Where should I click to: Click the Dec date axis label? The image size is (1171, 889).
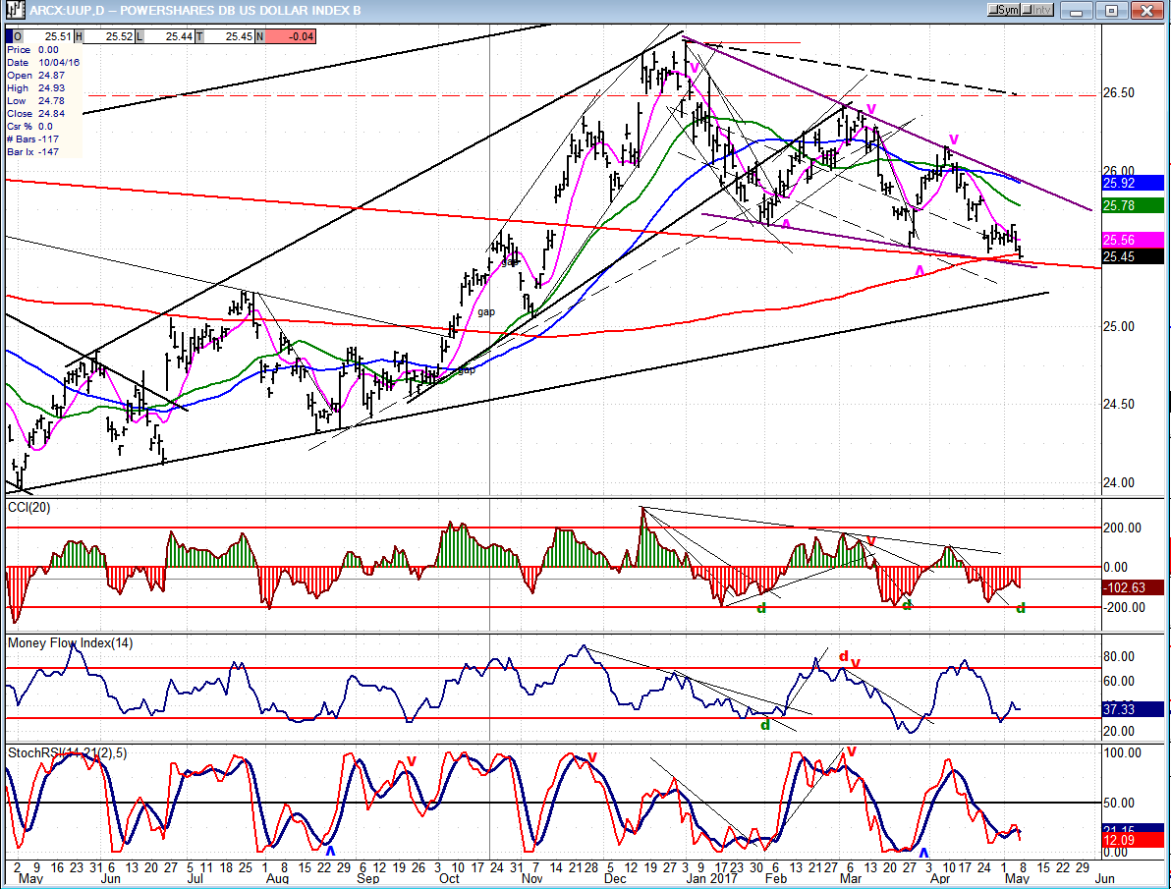pos(615,878)
